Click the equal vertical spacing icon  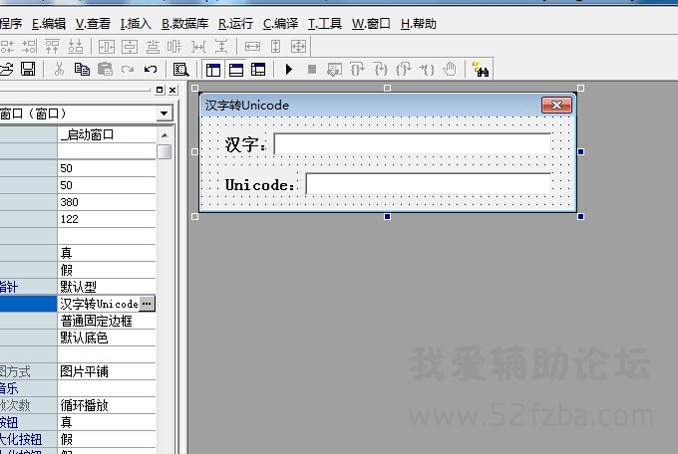click(221, 46)
